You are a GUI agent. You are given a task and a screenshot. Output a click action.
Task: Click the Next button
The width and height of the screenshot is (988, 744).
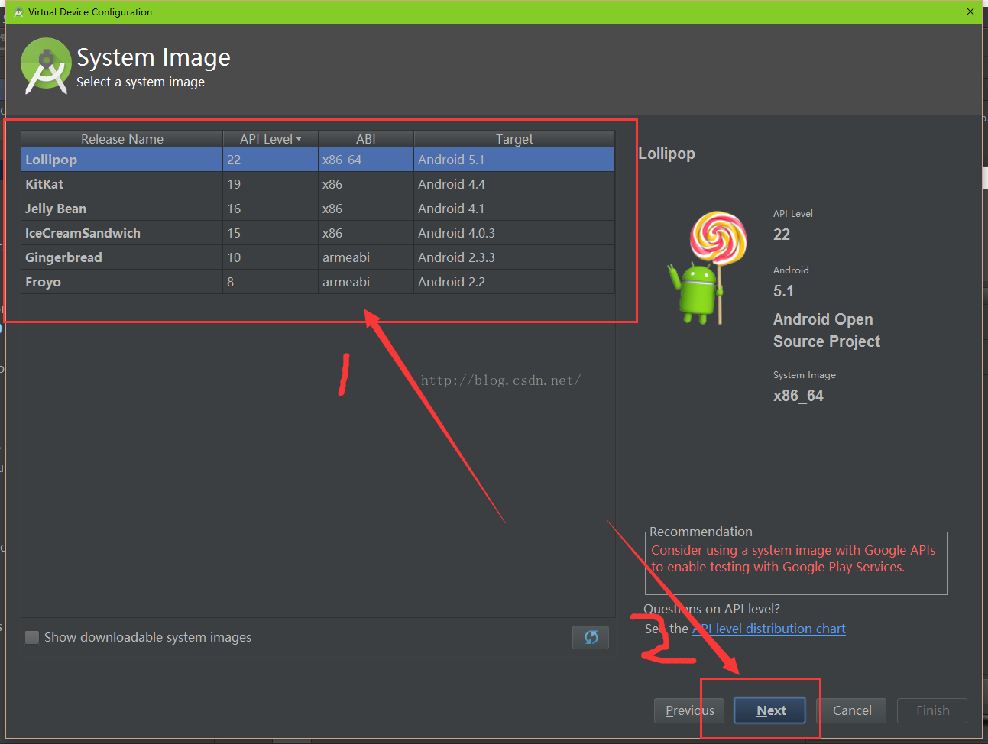coord(770,710)
